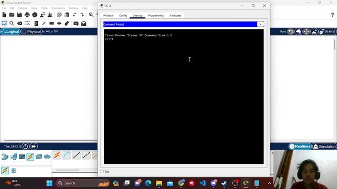Add a complex PDU open envelope
Image resolution: width=337 pixels, height=189 pixels.
point(84,23)
